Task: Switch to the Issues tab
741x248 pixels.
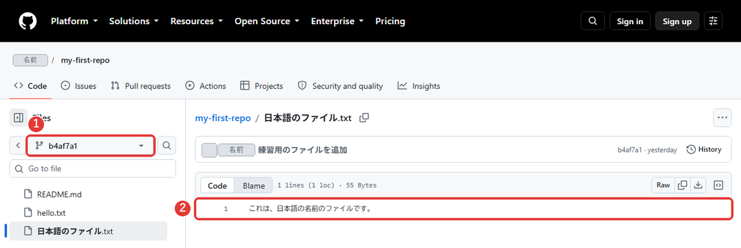Action: pyautogui.click(x=79, y=86)
